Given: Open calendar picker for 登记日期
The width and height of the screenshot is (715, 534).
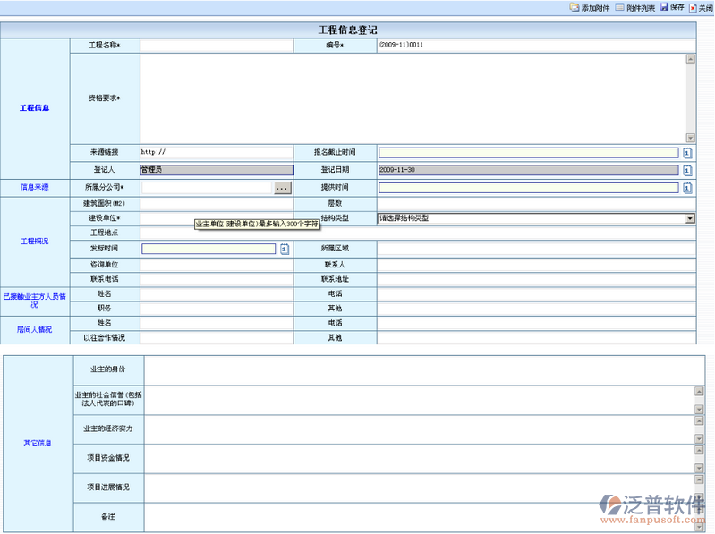Looking at the screenshot, I should coord(687,170).
